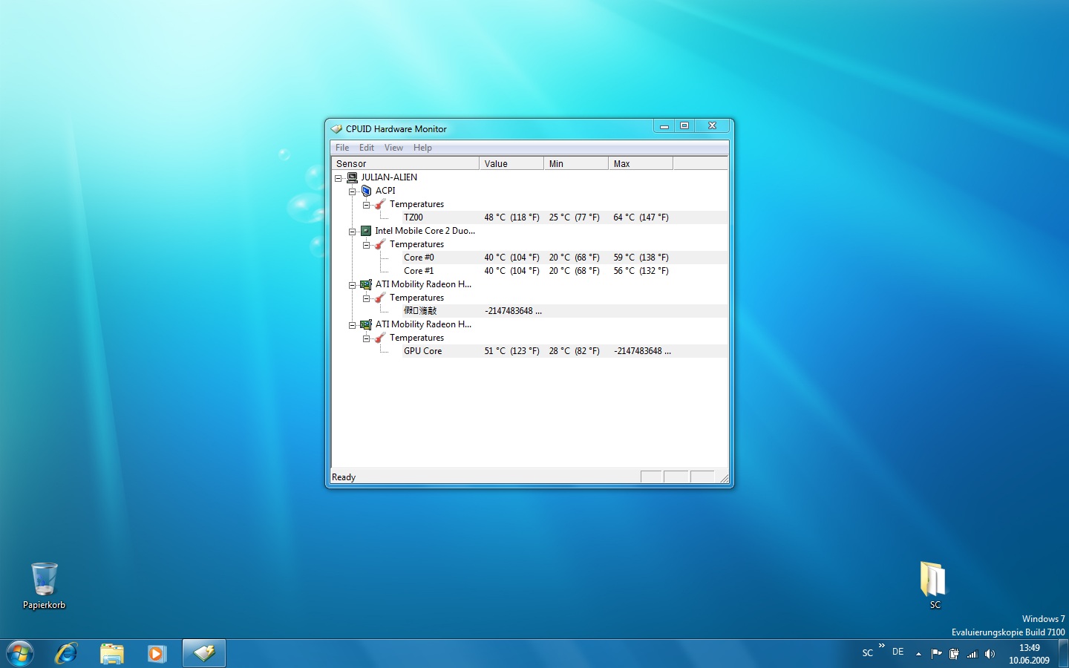
Task: Click the Core #0 max 59 °C
Action: click(641, 258)
